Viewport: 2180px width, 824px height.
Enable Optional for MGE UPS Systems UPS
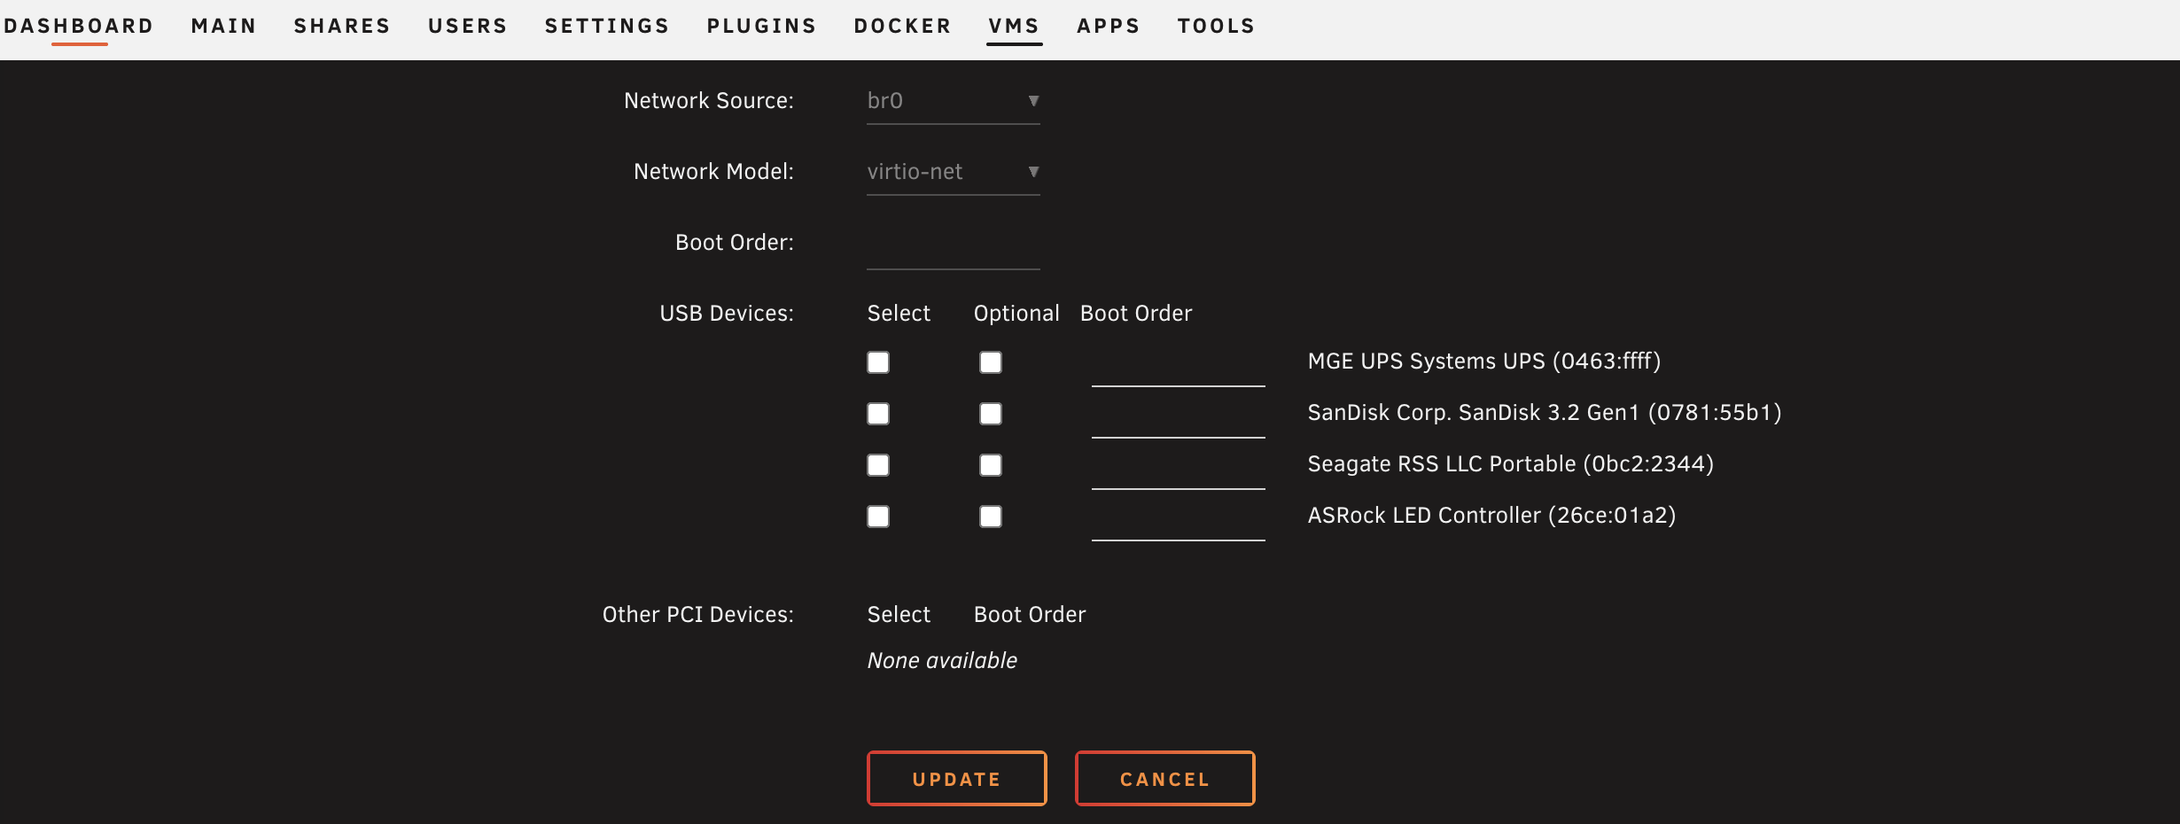pos(991,362)
